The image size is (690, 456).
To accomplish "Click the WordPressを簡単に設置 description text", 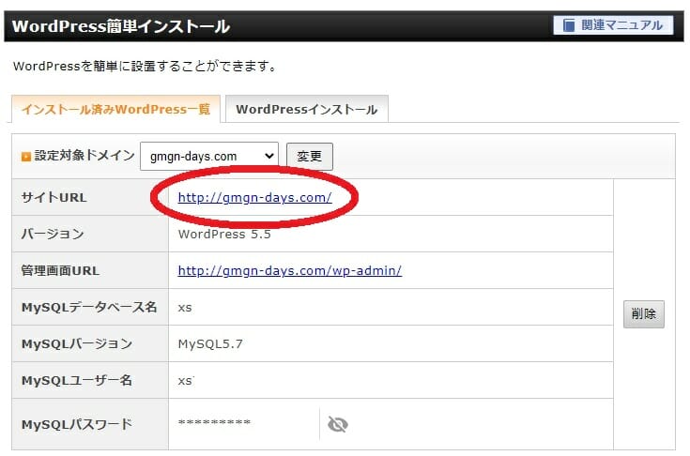I will point(145,67).
